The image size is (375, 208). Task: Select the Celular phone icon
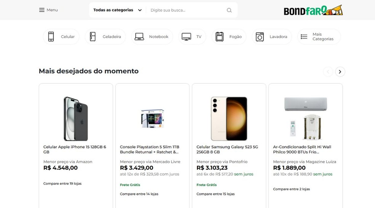[51, 37]
